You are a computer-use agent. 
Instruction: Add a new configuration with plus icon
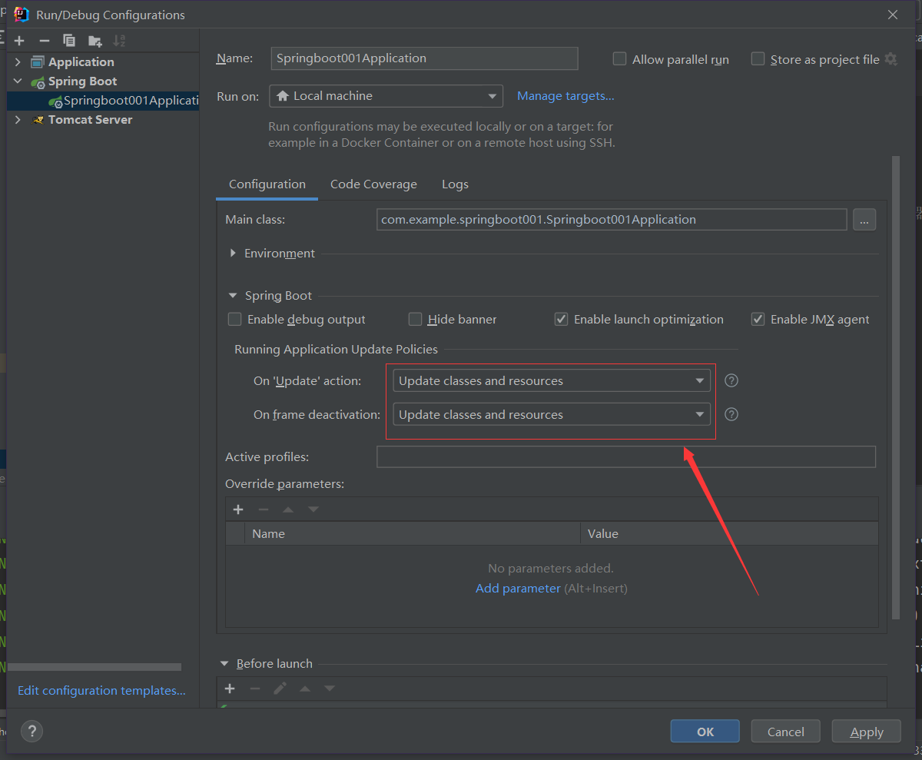tap(20, 41)
